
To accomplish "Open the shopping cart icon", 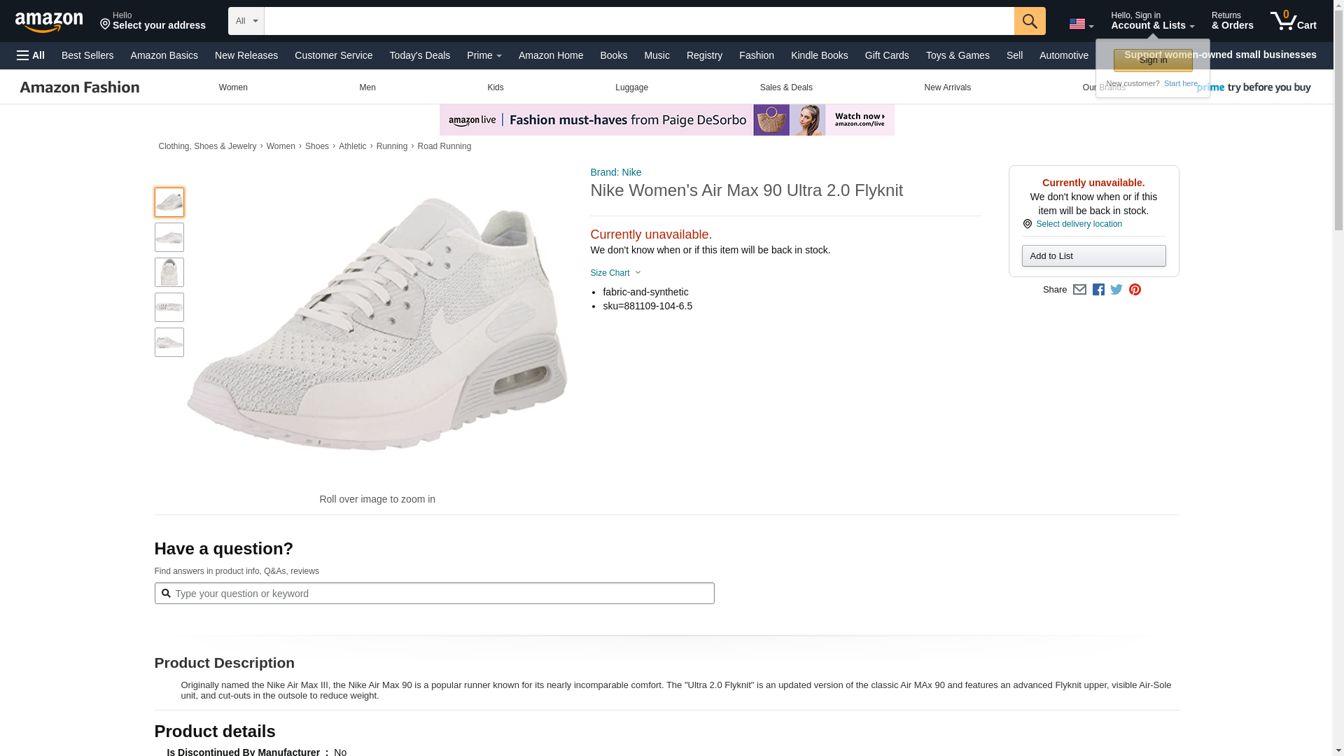I will [1293, 21].
